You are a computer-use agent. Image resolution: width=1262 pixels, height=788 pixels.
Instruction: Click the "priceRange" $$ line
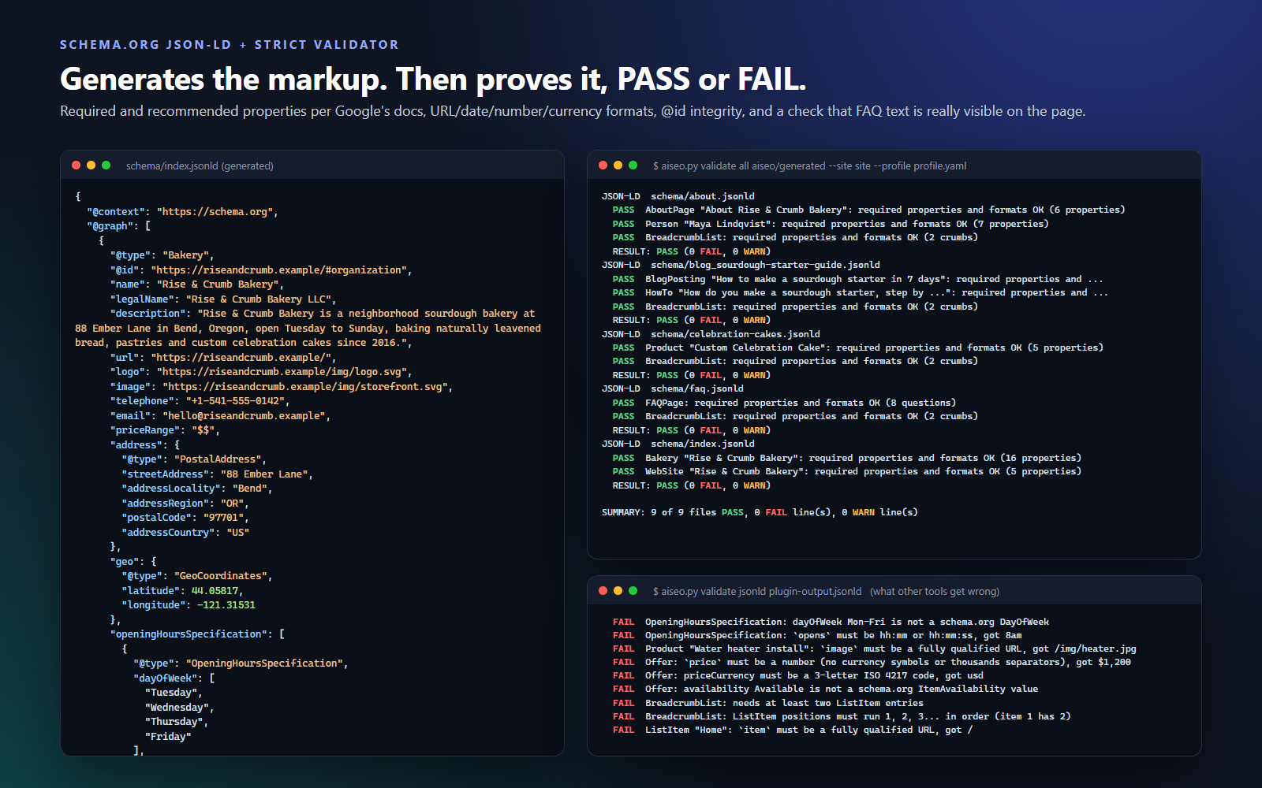(165, 429)
